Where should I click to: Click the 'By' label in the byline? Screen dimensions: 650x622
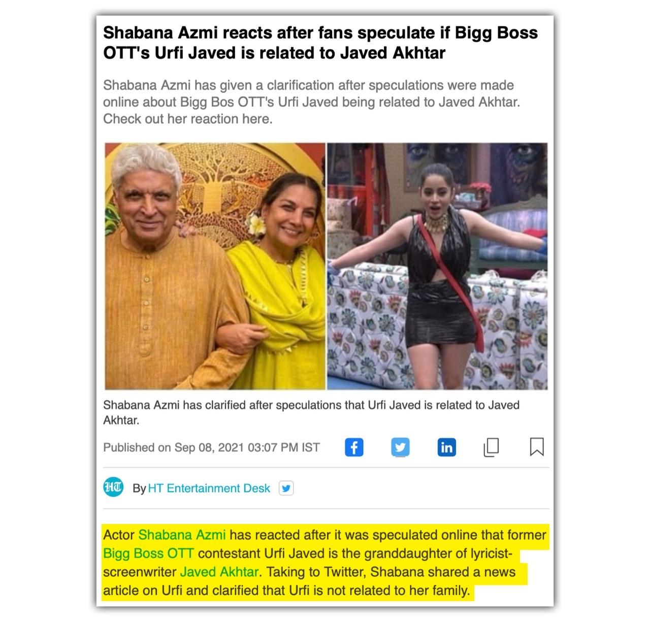coord(139,488)
